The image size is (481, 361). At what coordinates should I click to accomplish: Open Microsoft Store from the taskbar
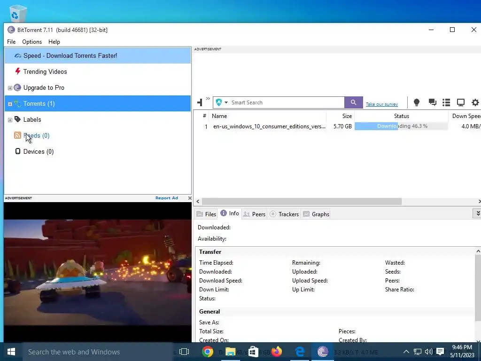point(253,352)
